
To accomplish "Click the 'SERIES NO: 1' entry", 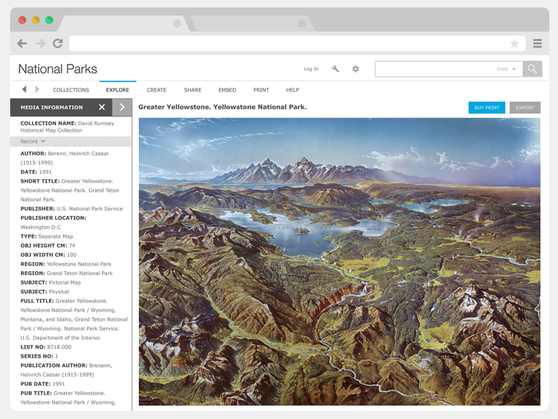I will point(39,356).
